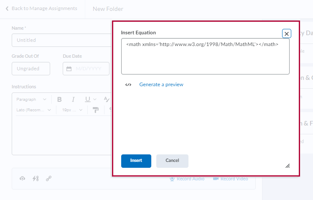Viewport: 313px width, 200px height.
Task: Click the Generate a preview link
Action: (x=161, y=85)
